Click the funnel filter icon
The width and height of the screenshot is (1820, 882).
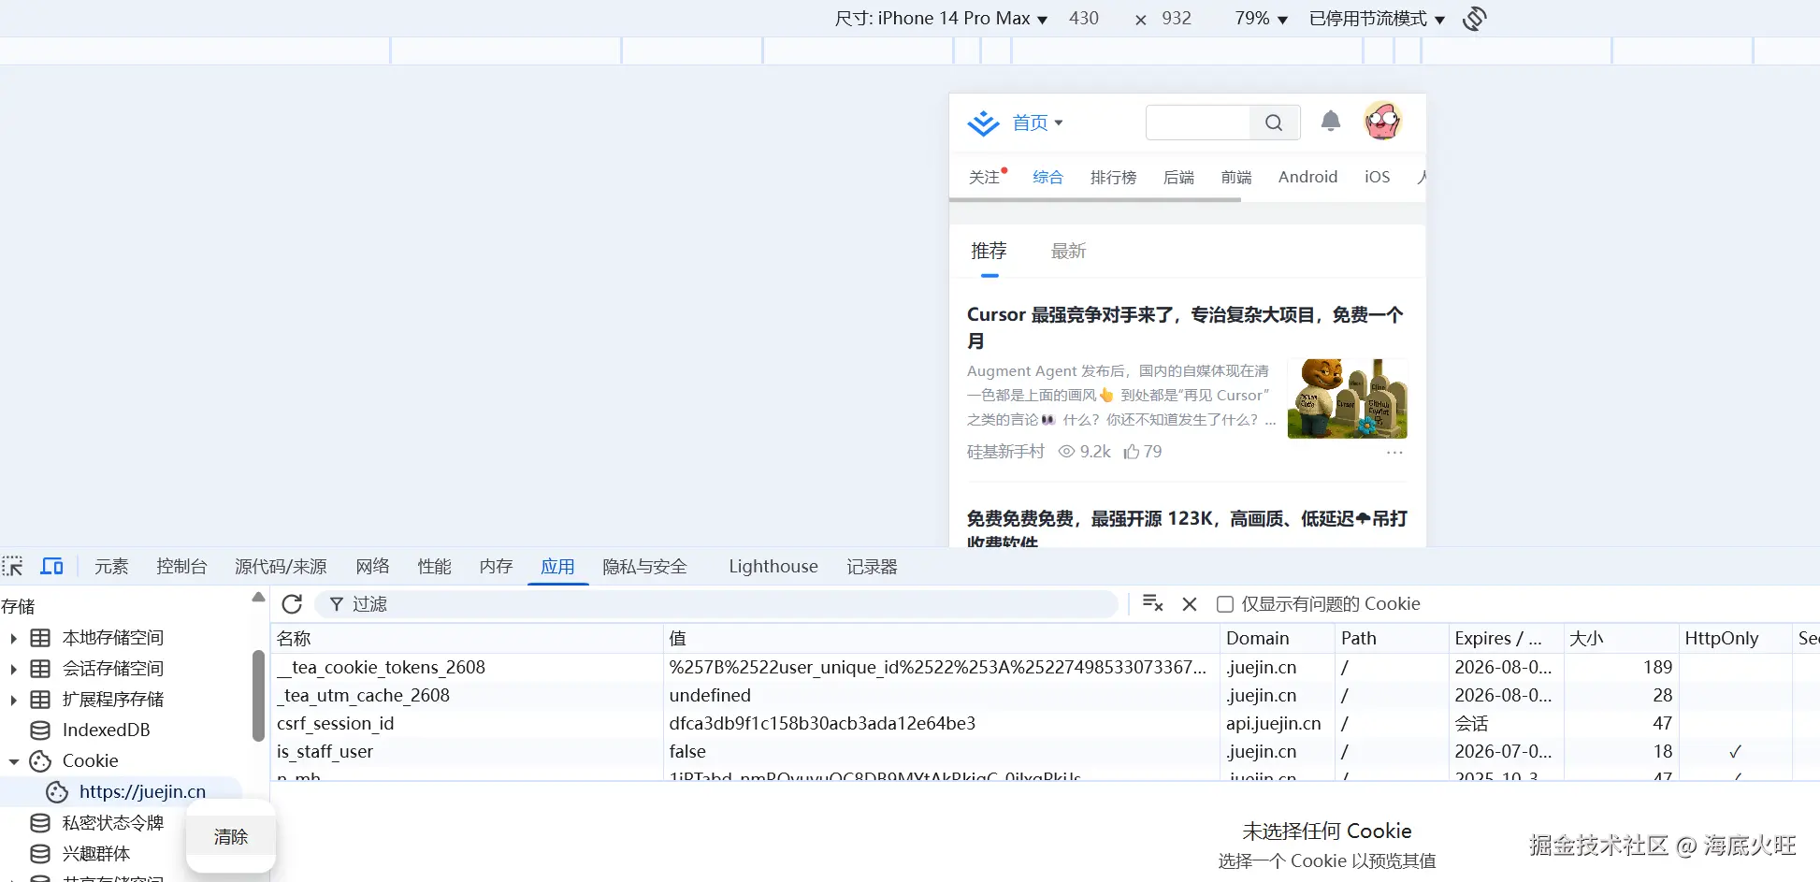coord(337,604)
